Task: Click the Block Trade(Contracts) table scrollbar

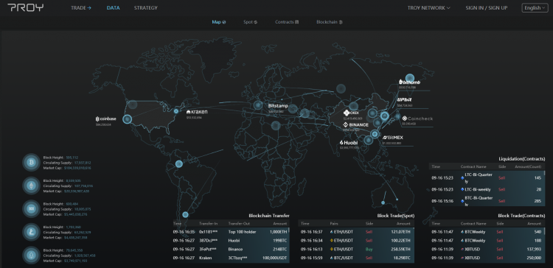Action: (x=546, y=230)
